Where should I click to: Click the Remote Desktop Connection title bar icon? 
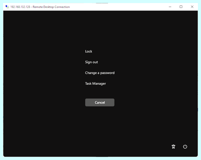tap(7, 7)
